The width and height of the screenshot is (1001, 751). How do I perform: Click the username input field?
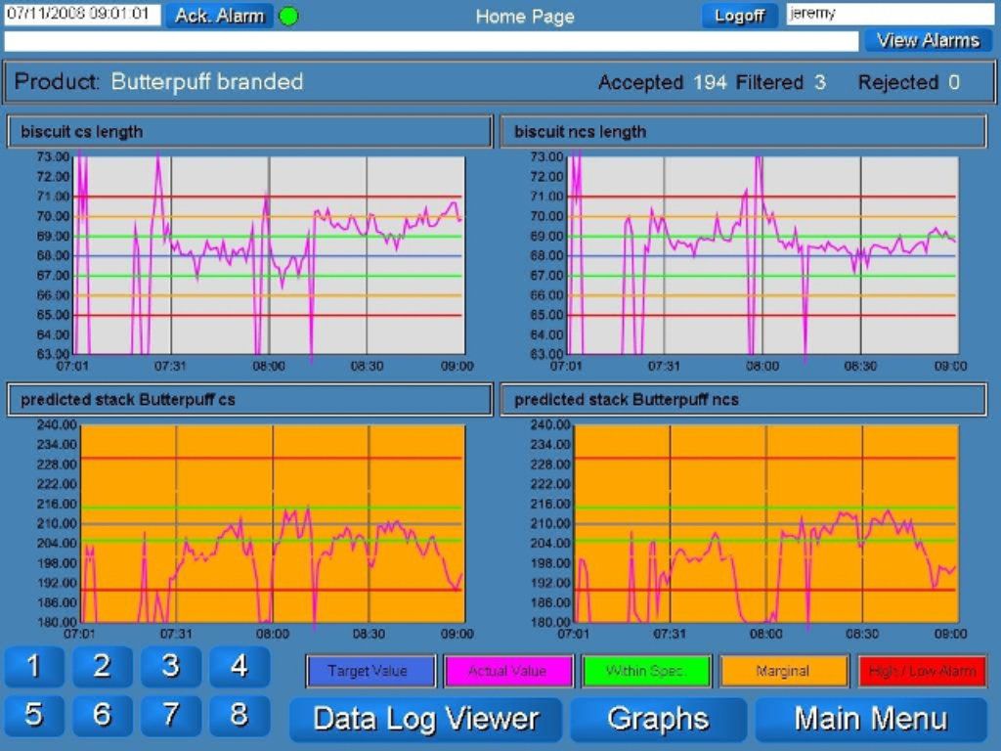coord(890,15)
